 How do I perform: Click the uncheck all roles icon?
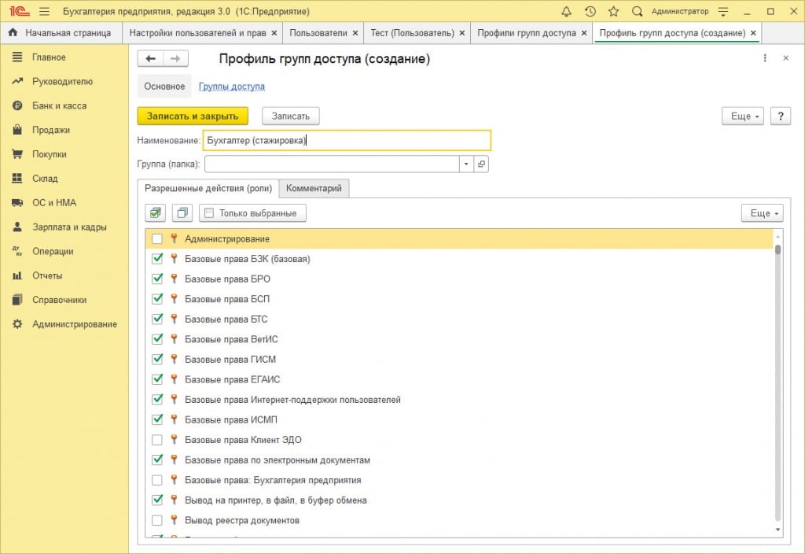[x=182, y=213]
